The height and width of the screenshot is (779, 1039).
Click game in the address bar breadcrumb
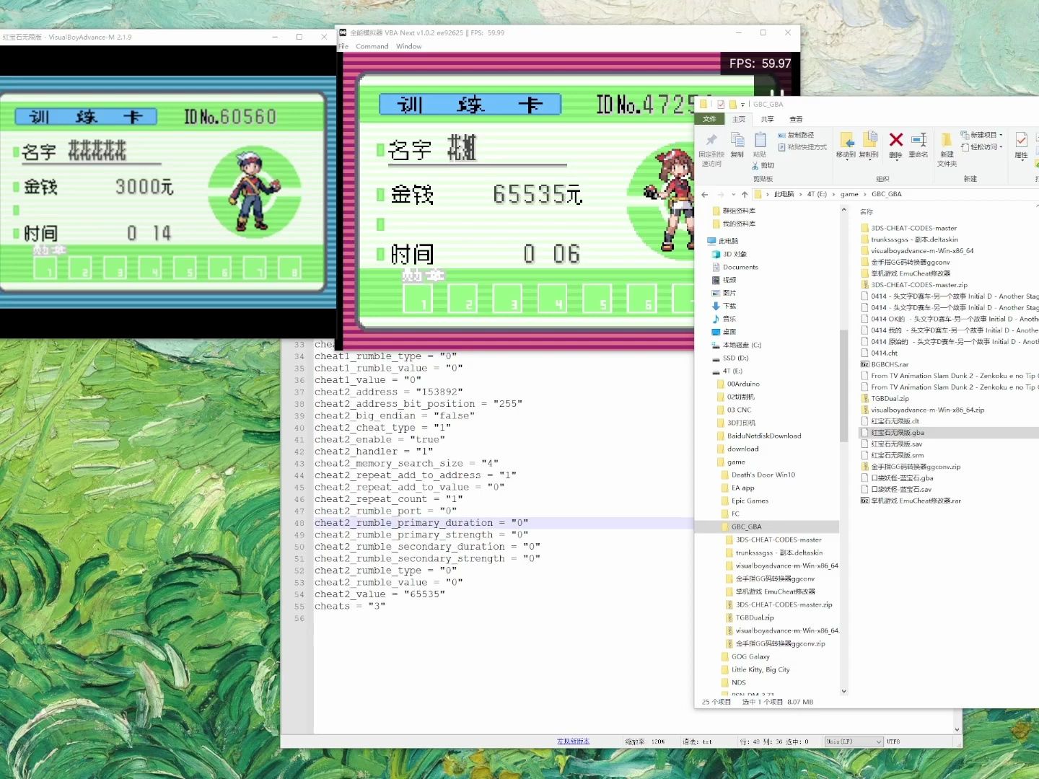[849, 194]
